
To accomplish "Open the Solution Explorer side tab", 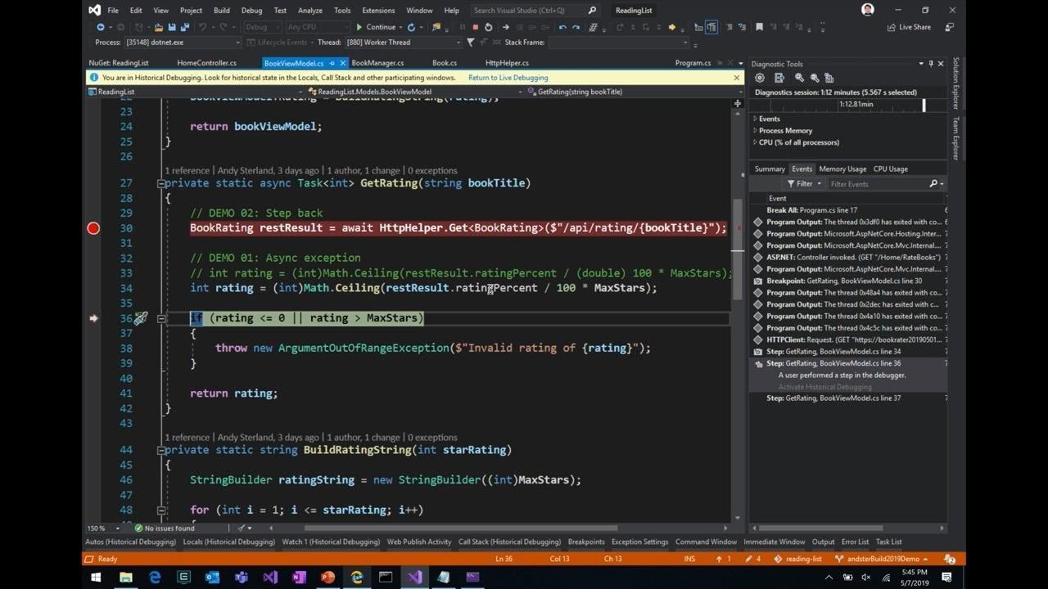I will click(955, 83).
